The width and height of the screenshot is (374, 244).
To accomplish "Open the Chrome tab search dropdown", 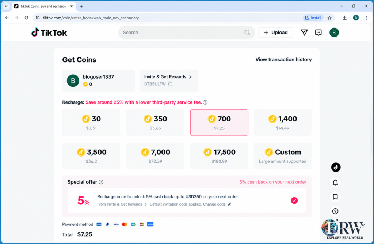I will point(6,7).
